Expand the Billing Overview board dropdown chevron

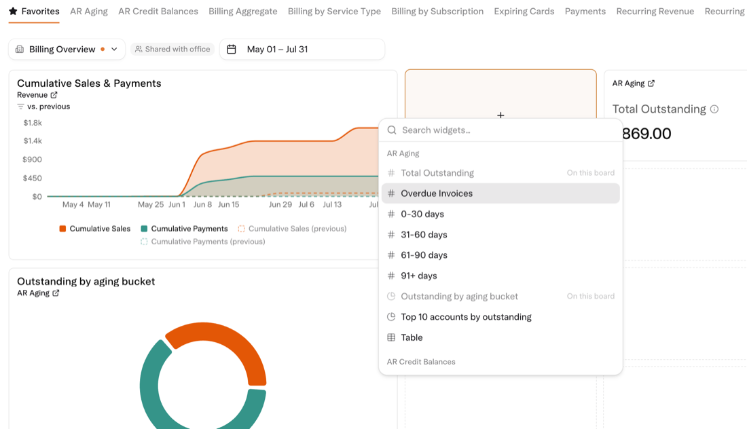[114, 49]
